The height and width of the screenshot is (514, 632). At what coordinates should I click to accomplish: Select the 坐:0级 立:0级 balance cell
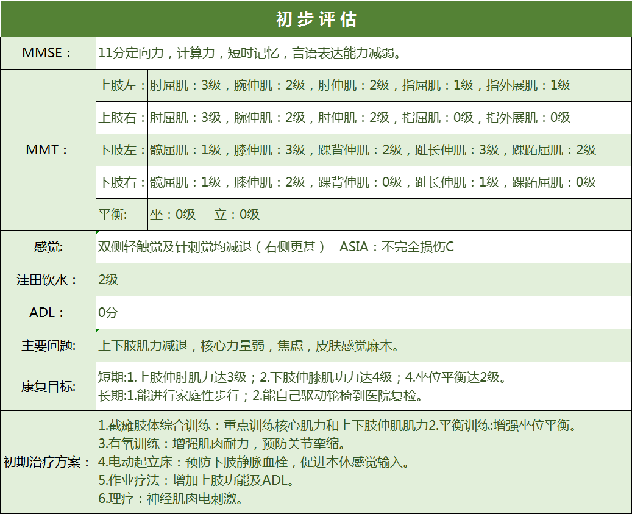(389, 215)
